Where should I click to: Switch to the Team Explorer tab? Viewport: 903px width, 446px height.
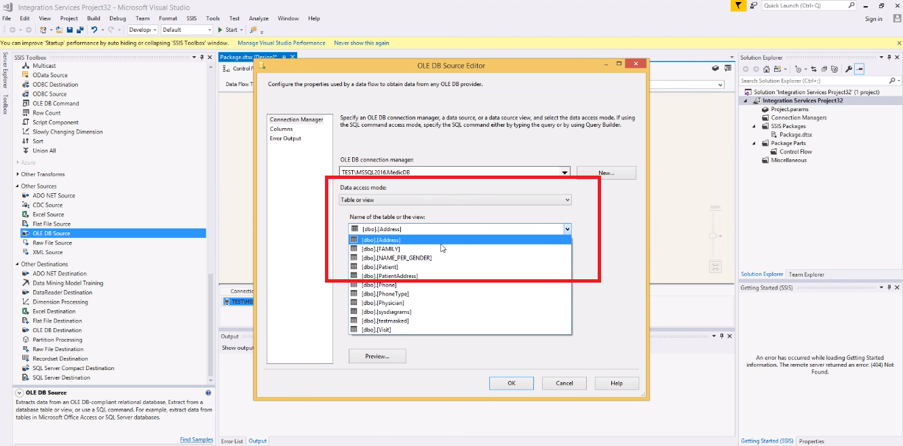[x=806, y=275]
